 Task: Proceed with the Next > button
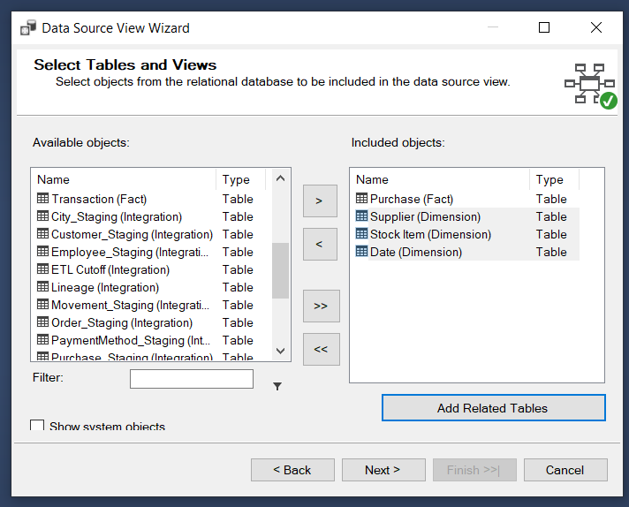(x=383, y=470)
